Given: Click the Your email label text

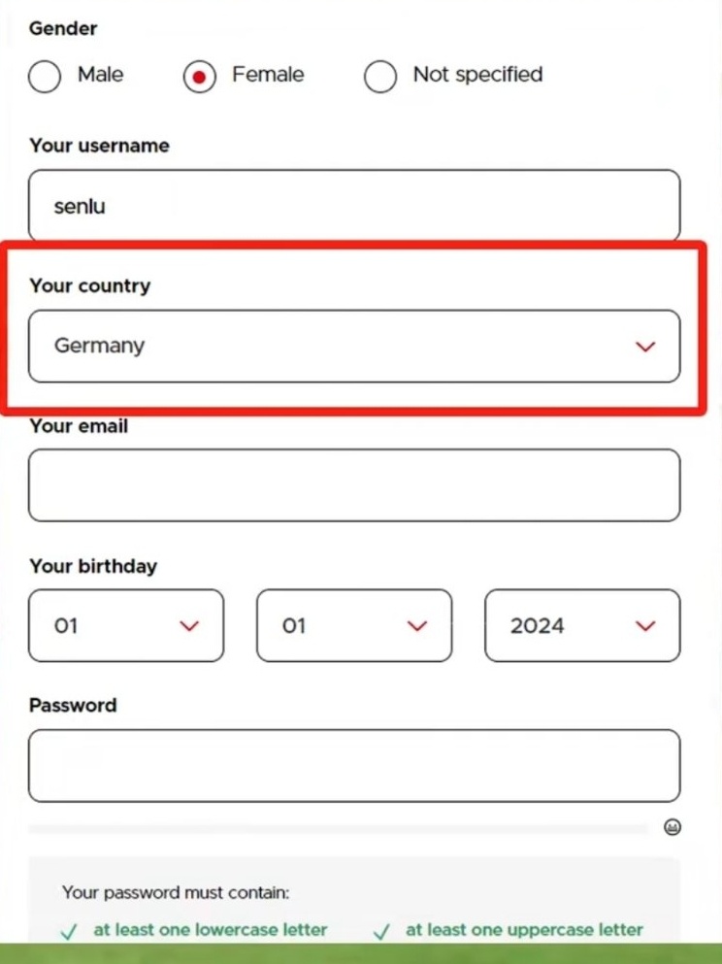Looking at the screenshot, I should 79,426.
